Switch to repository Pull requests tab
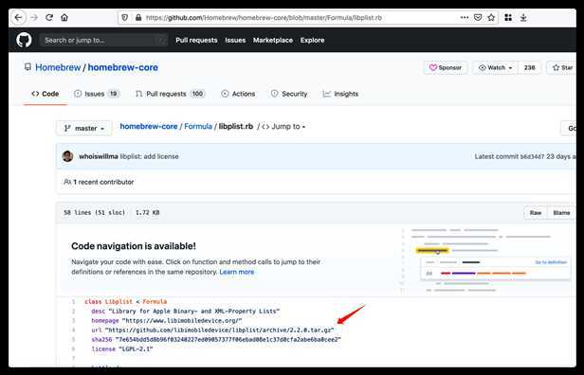This screenshot has height=375, width=584. click(171, 94)
